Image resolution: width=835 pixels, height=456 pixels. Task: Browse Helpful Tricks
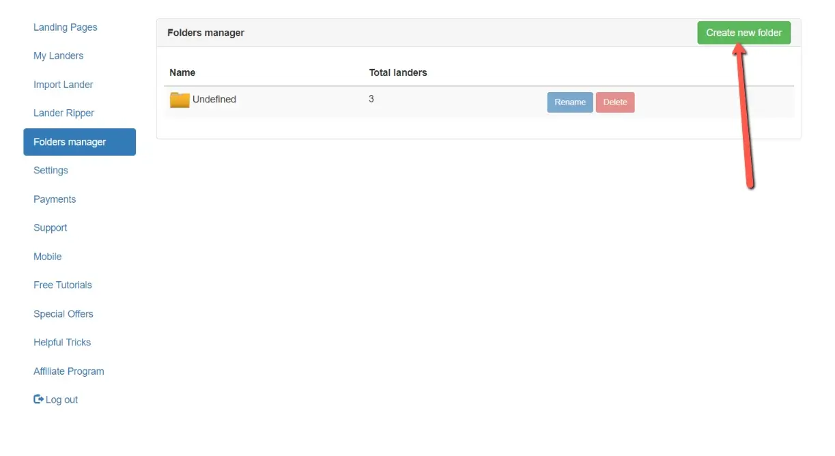[x=61, y=343]
